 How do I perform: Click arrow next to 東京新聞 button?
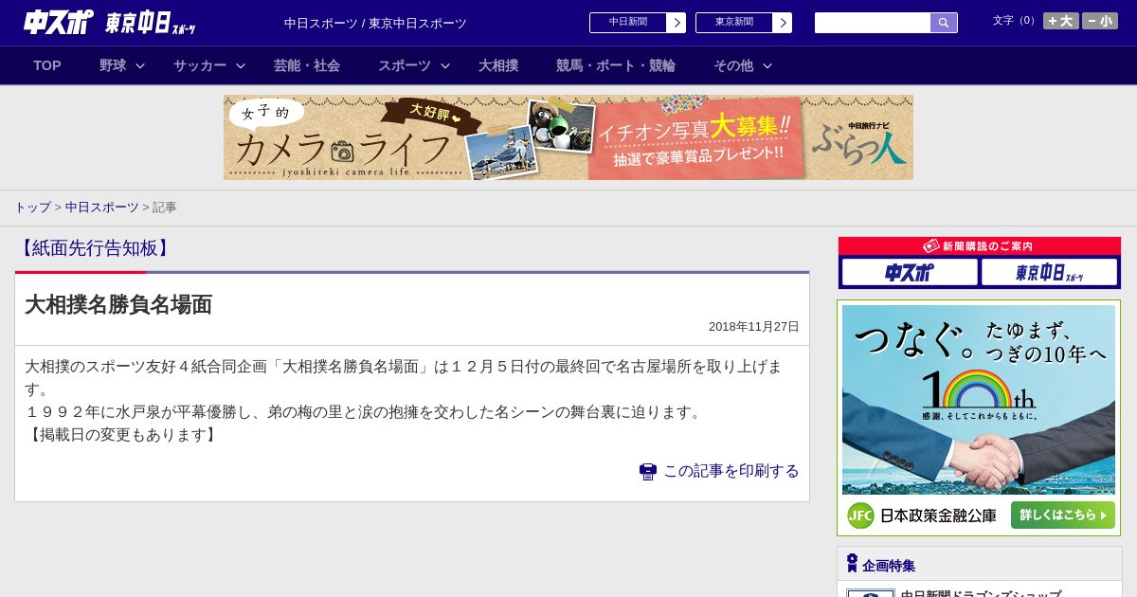[x=783, y=23]
